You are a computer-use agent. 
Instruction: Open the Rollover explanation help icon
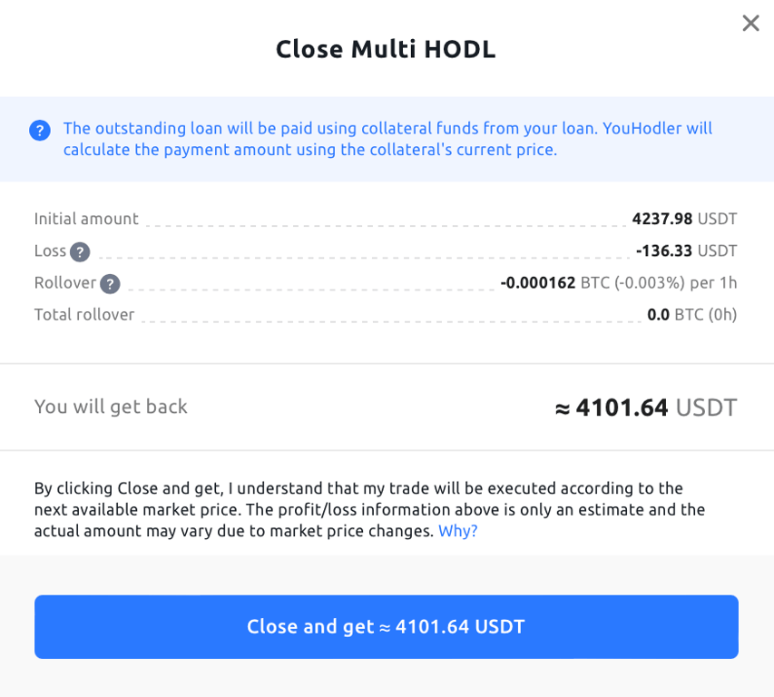coord(110,283)
